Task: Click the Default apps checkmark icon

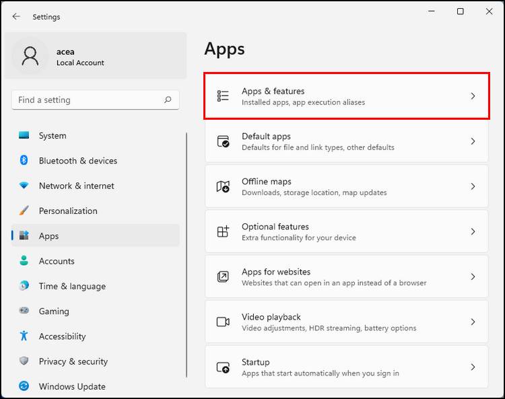Action: [x=223, y=141]
